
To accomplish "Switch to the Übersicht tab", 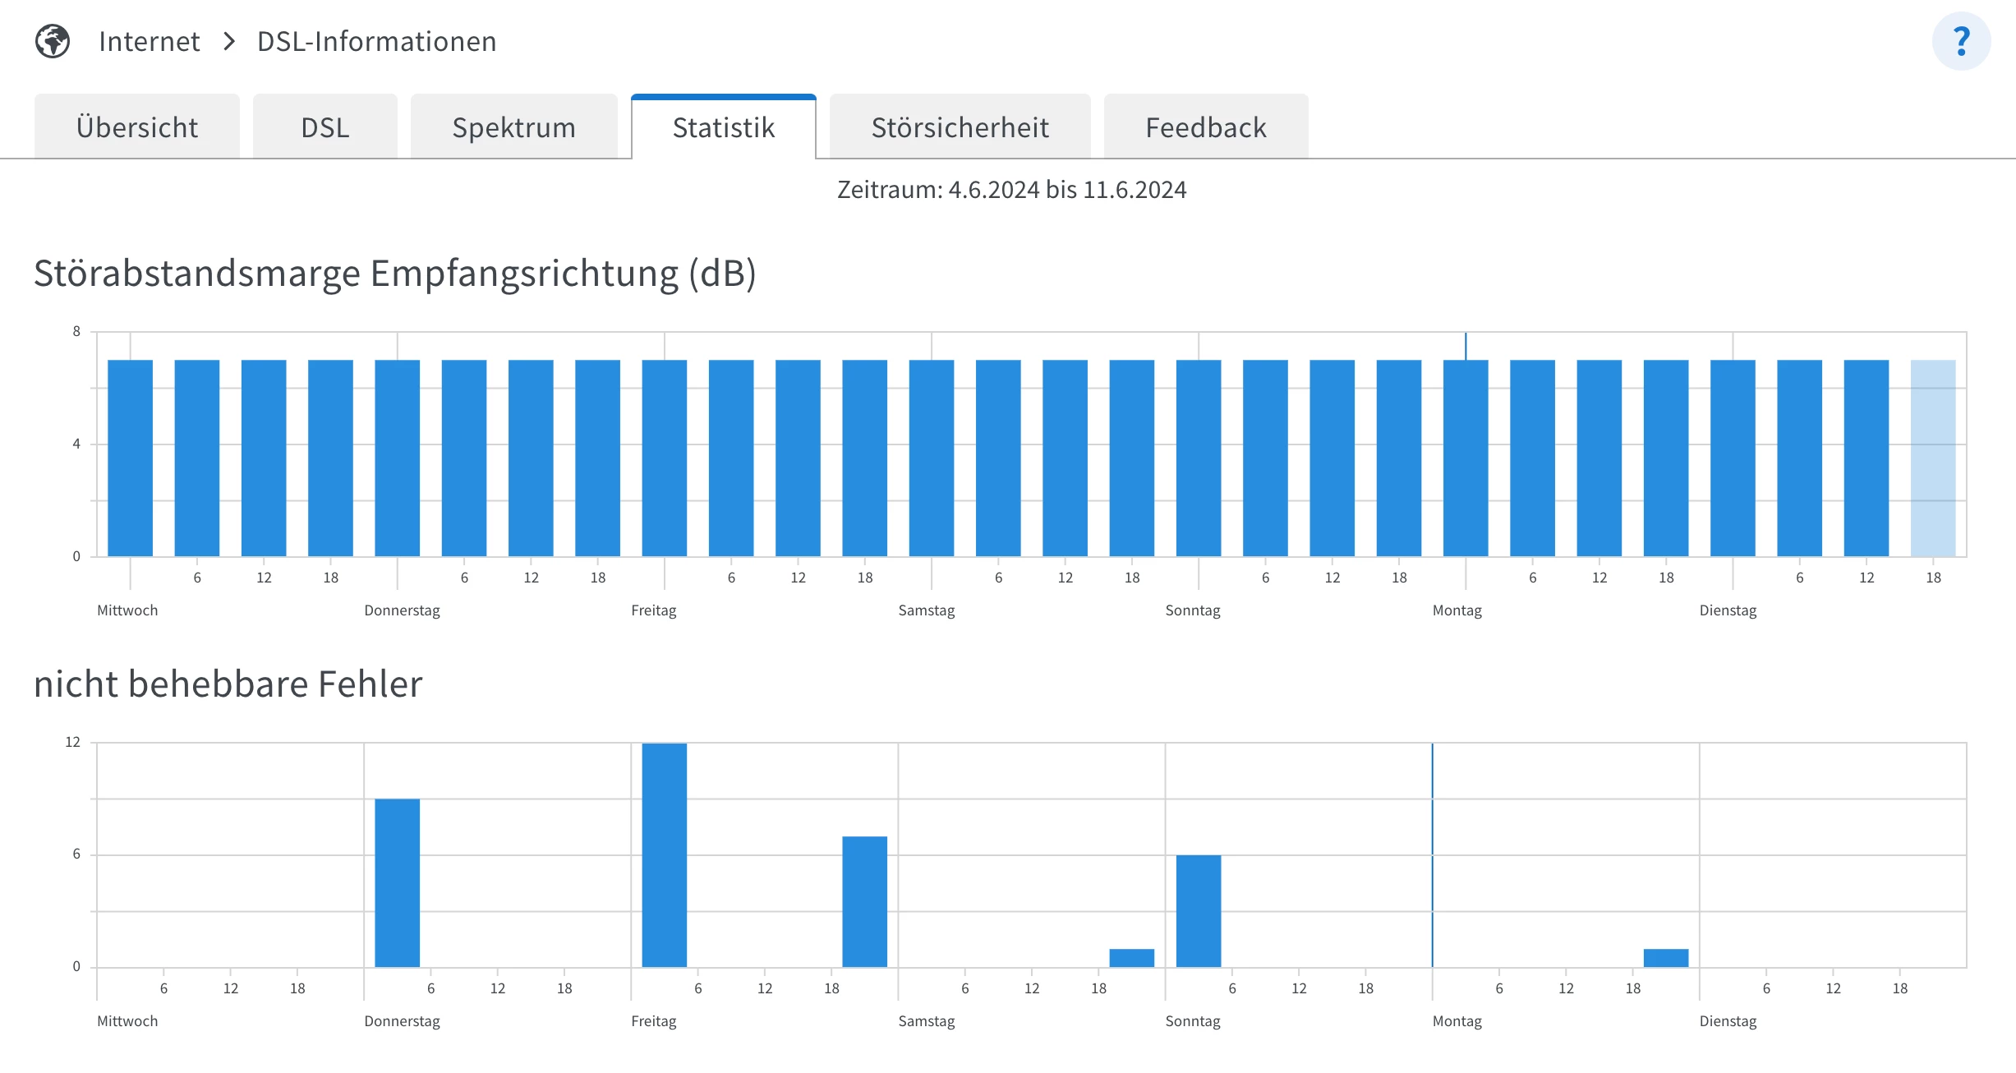I will pyautogui.click(x=137, y=127).
